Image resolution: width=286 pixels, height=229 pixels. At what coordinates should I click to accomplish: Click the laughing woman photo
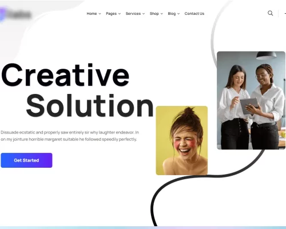tap(182, 140)
